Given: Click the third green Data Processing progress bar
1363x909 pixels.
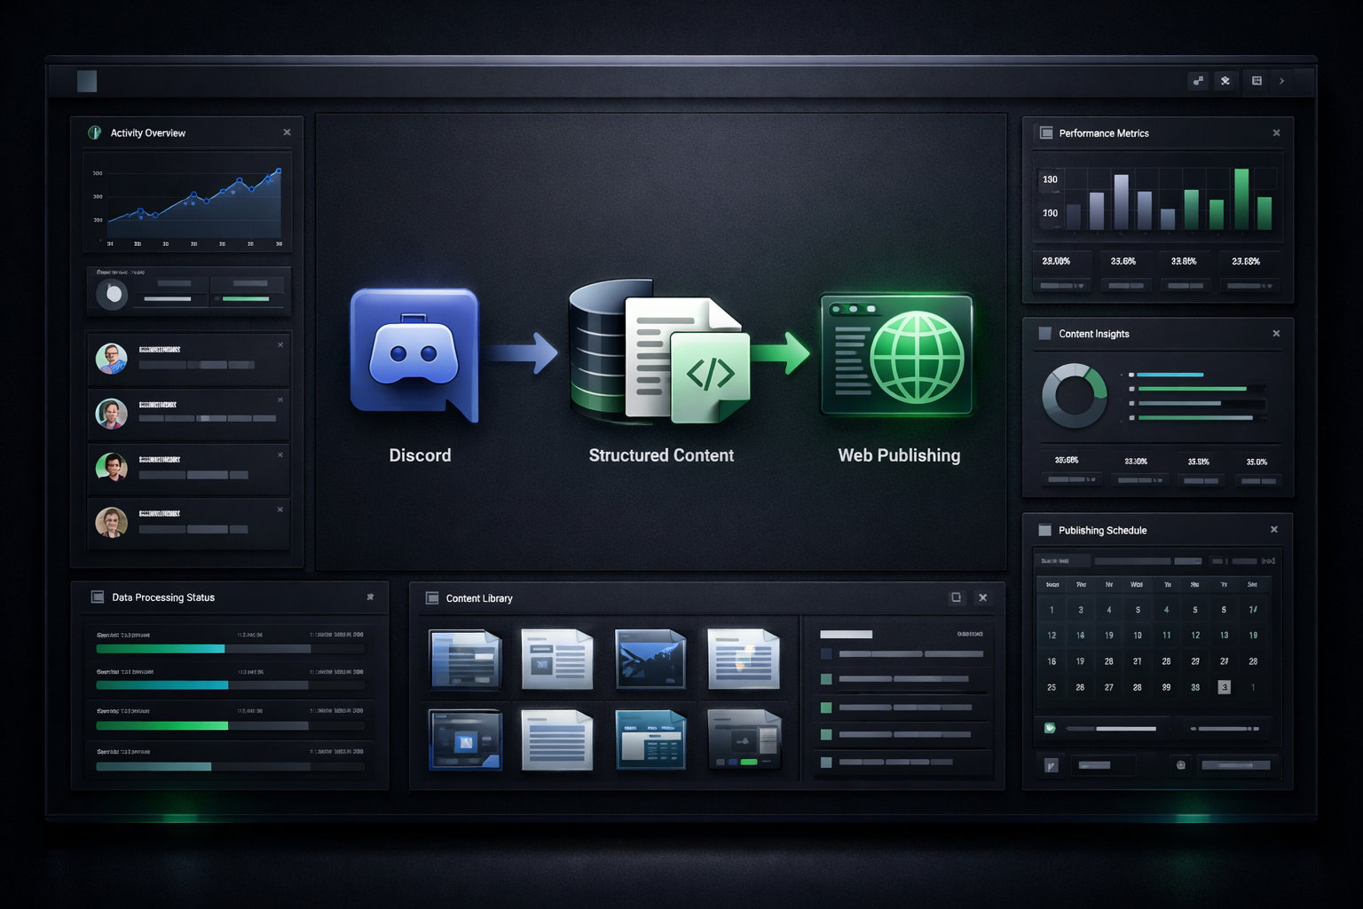Looking at the screenshot, I should (162, 725).
